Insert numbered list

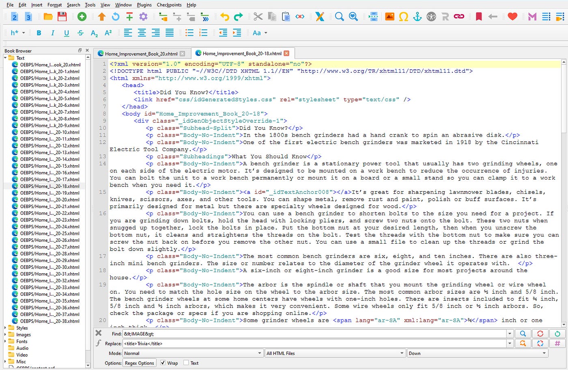(203, 33)
